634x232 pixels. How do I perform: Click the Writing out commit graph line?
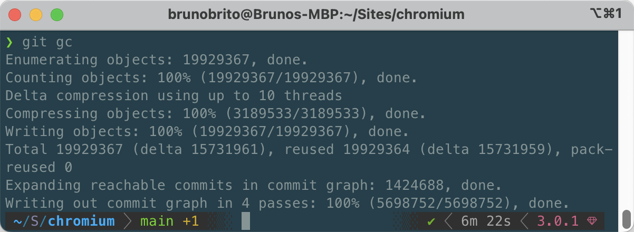pos(287,203)
